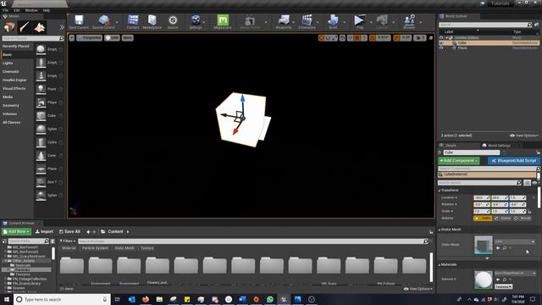Toggle the Details panel lock icon
The image size is (542, 305).
[x=539, y=152]
